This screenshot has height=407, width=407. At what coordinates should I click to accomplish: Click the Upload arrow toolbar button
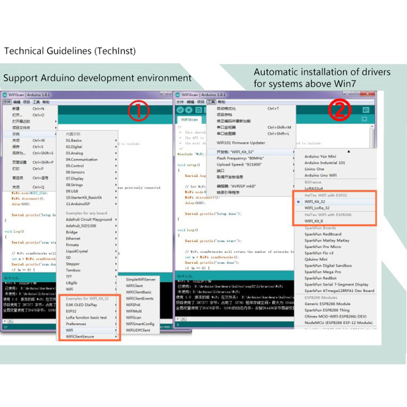tap(189, 110)
